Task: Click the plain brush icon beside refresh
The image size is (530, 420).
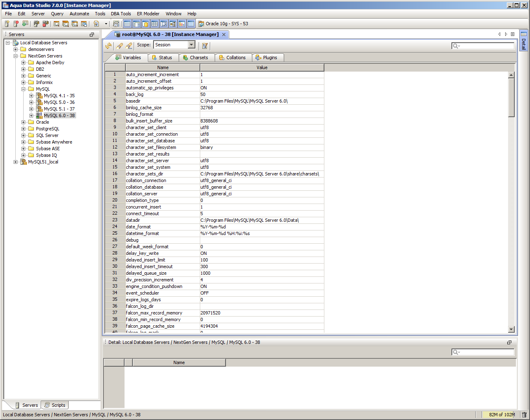Action: click(120, 46)
